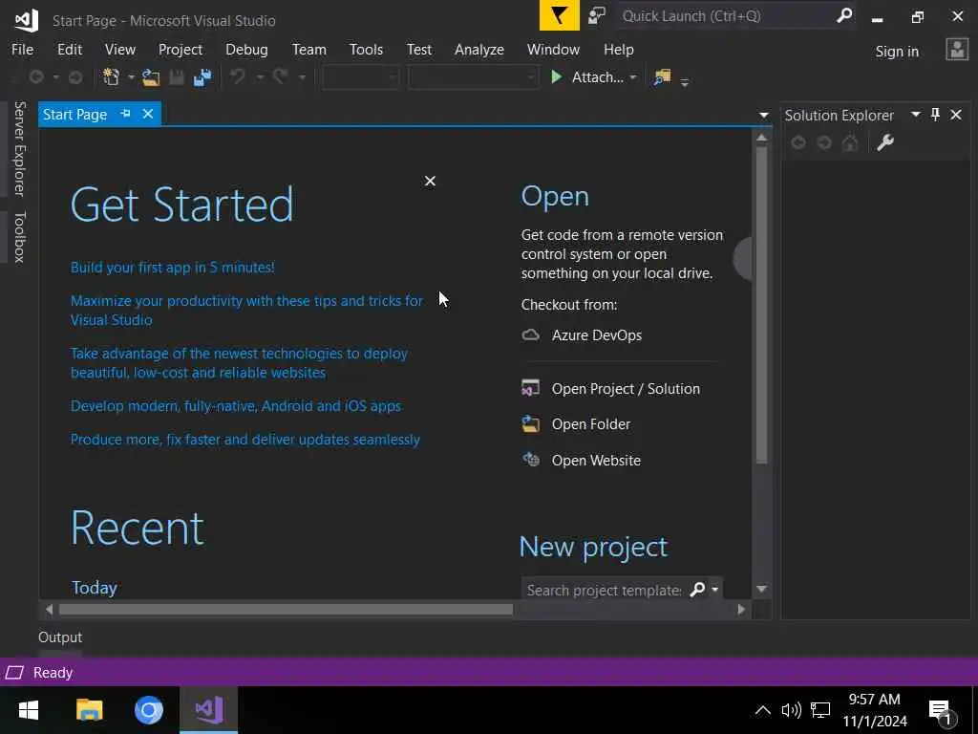Screen dimensions: 978x734
Task: Click Sign in
Action: (x=897, y=52)
